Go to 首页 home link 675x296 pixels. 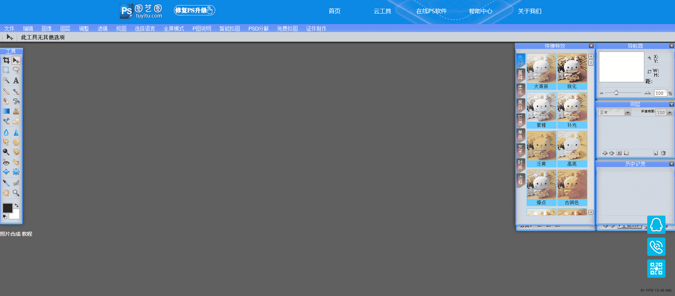[334, 11]
